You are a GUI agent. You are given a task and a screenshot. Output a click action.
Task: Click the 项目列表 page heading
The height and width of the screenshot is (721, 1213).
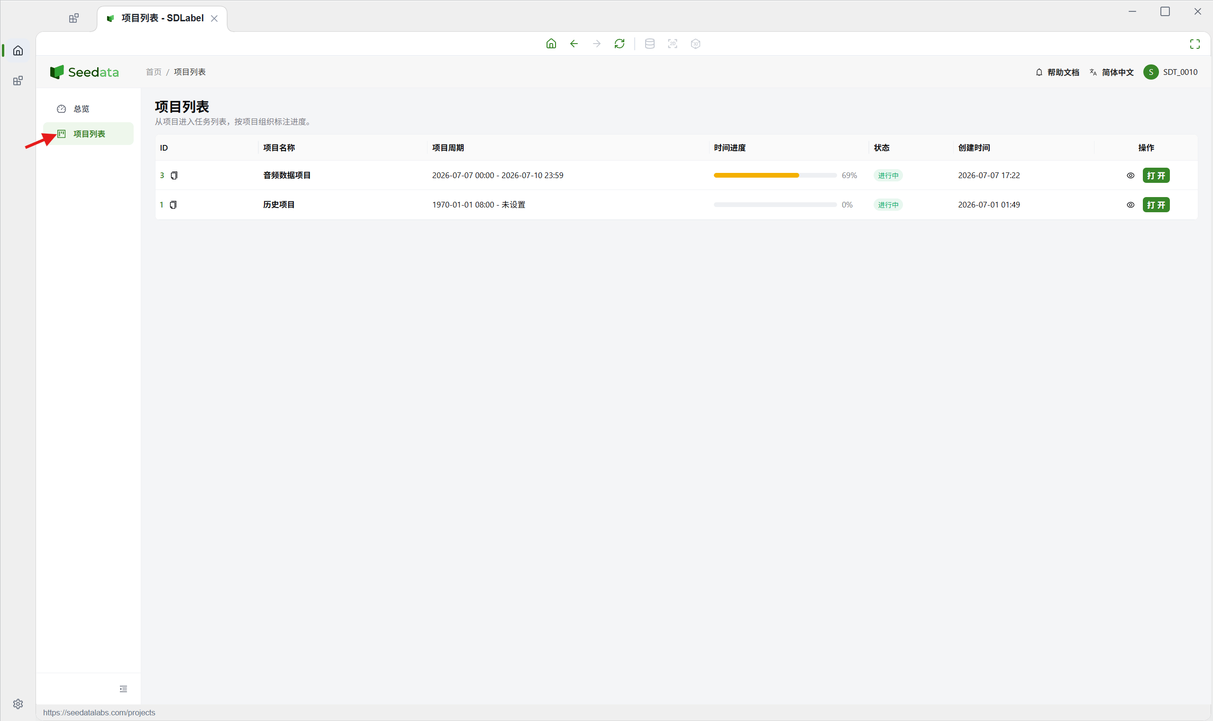[182, 107]
